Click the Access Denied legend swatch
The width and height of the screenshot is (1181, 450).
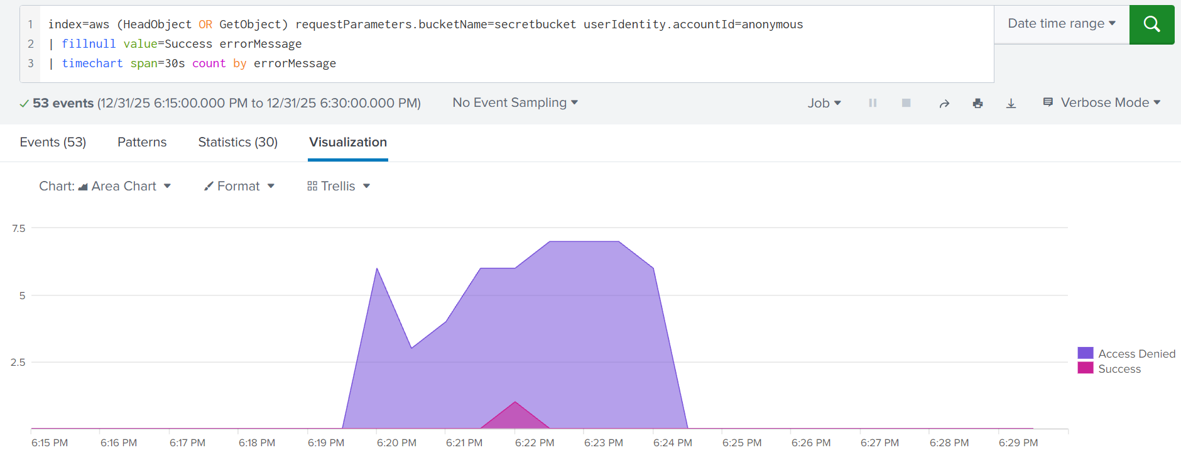point(1086,353)
